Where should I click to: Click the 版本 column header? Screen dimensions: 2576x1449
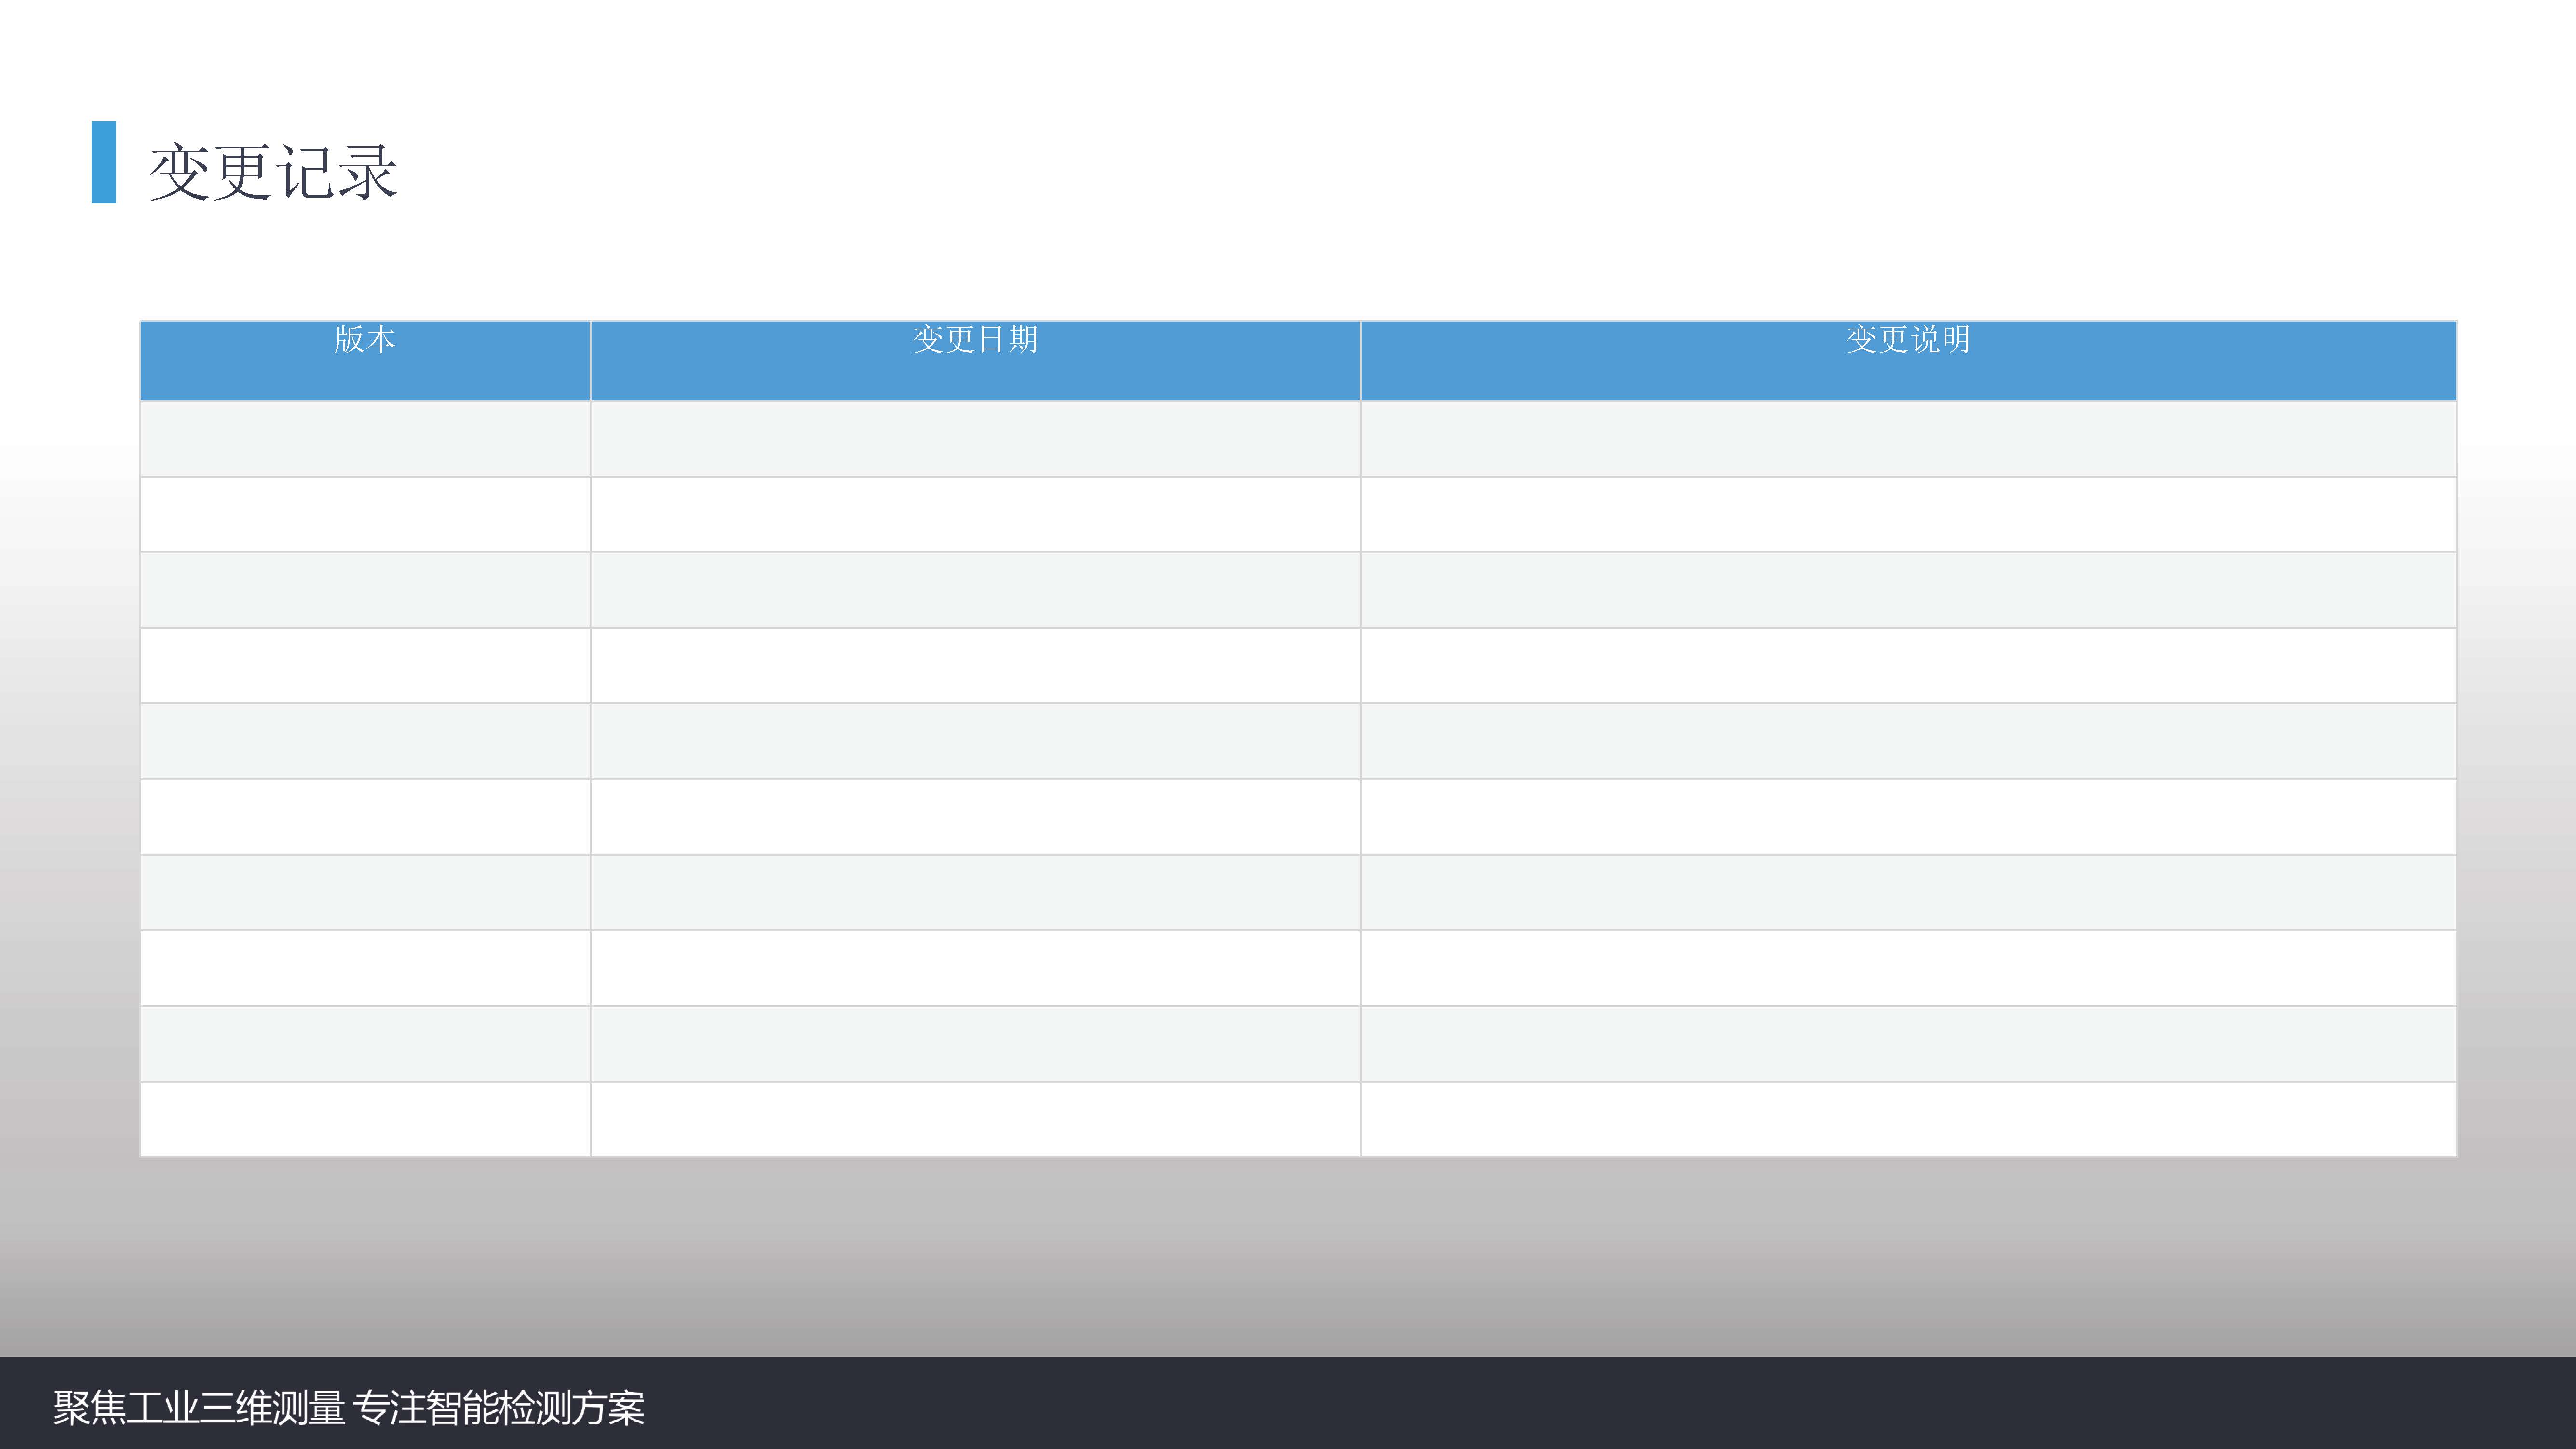365,341
